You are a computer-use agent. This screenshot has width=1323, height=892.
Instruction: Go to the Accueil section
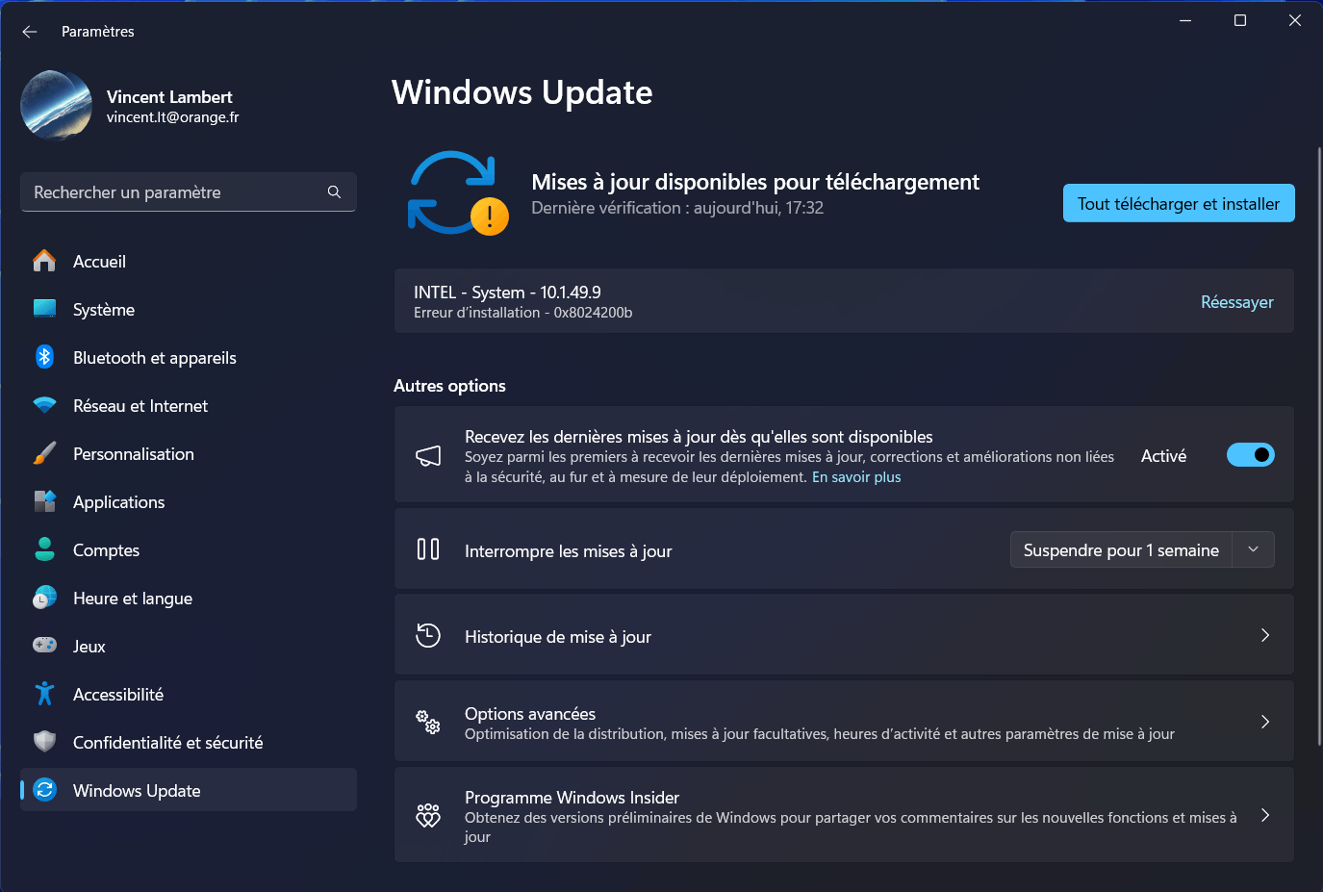pos(189,261)
